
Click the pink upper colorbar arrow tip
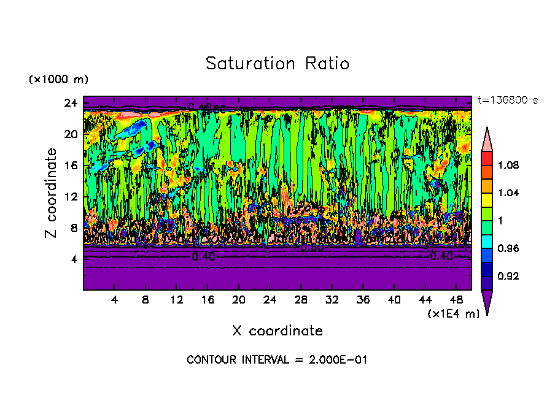click(x=487, y=139)
